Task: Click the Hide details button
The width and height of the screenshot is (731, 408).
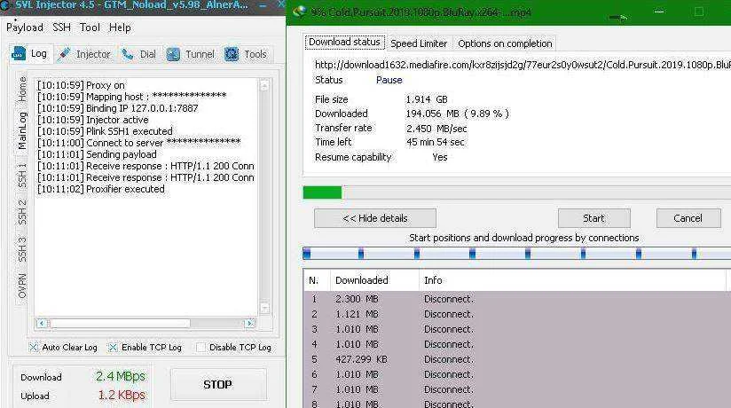Action: click(375, 218)
